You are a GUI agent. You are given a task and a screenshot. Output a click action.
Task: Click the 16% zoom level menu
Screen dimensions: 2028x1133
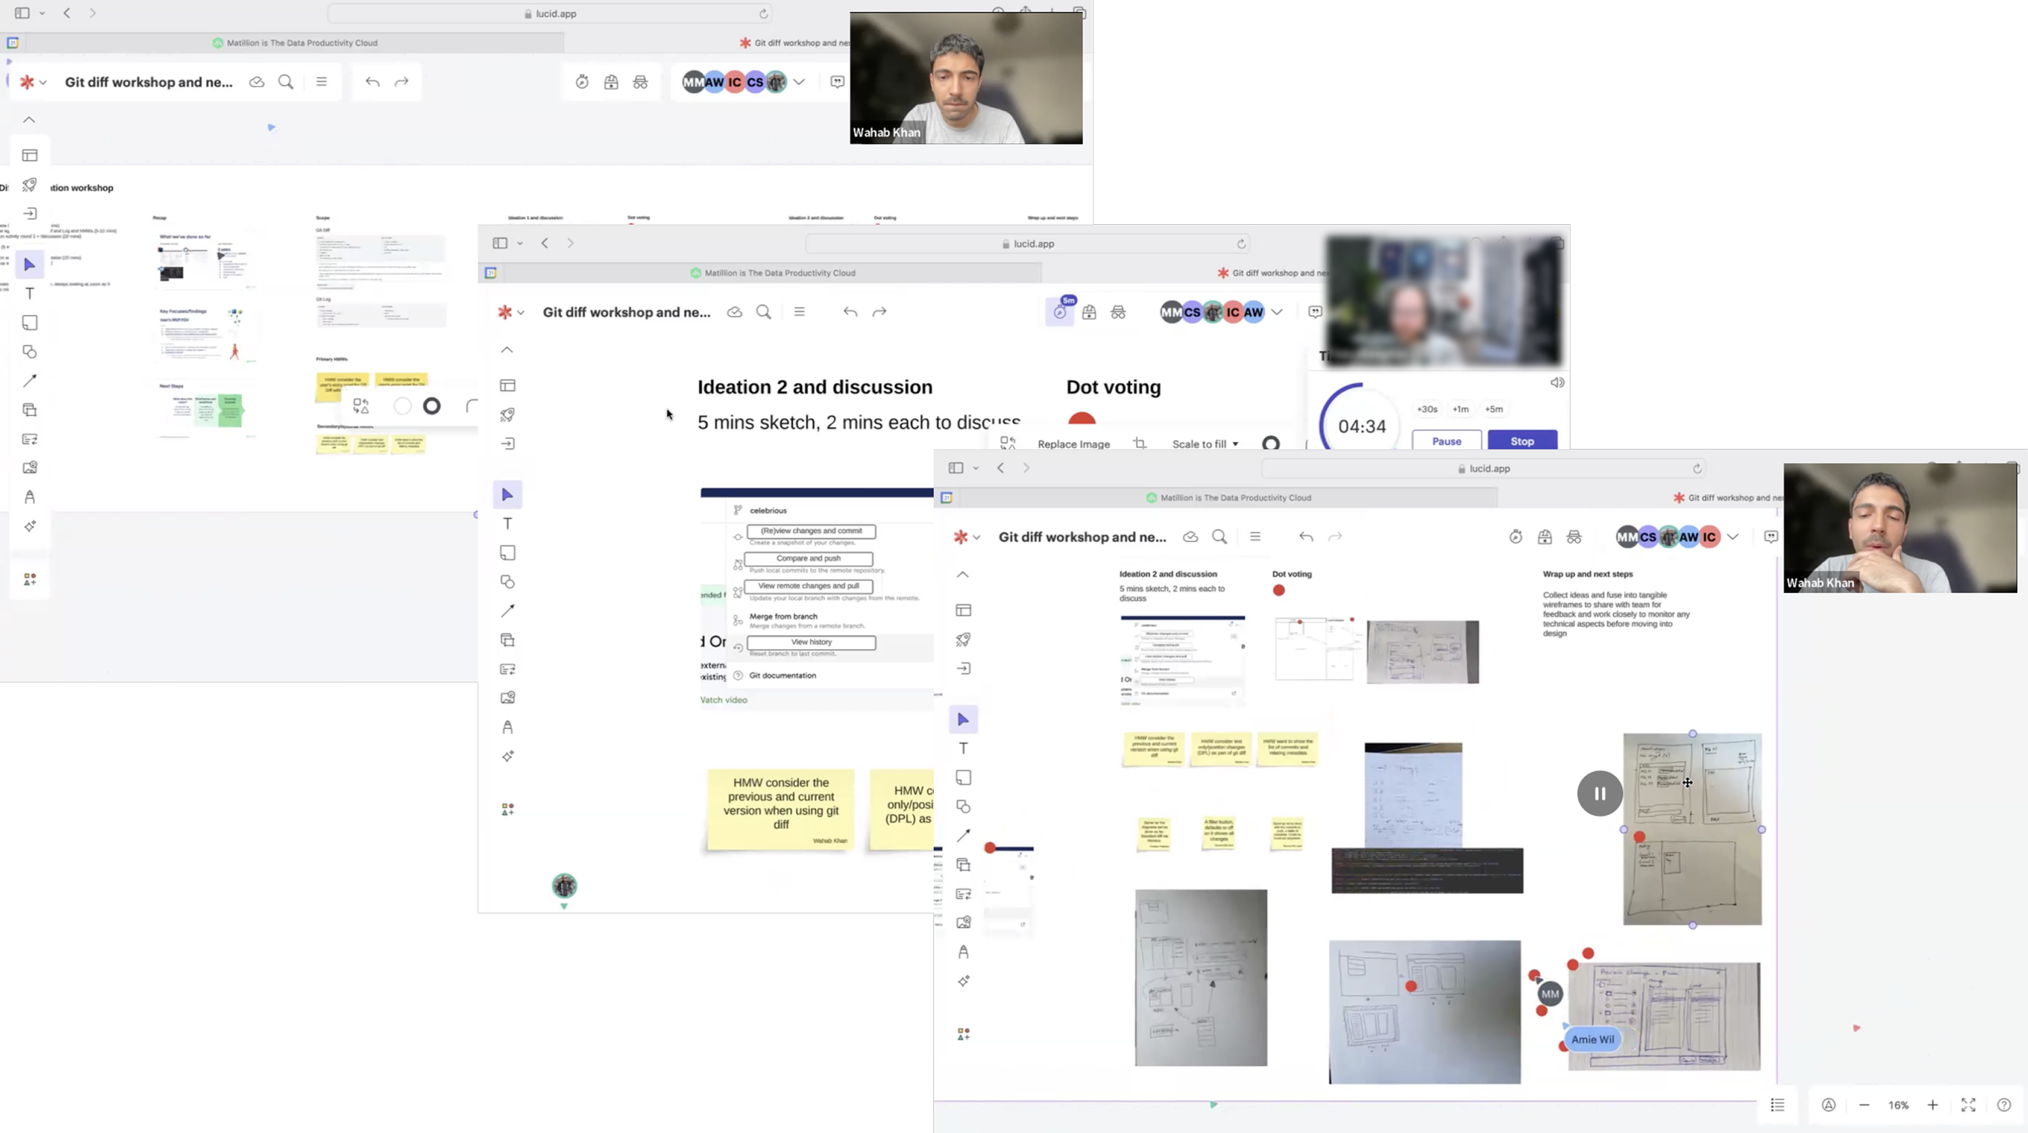click(x=1898, y=1105)
